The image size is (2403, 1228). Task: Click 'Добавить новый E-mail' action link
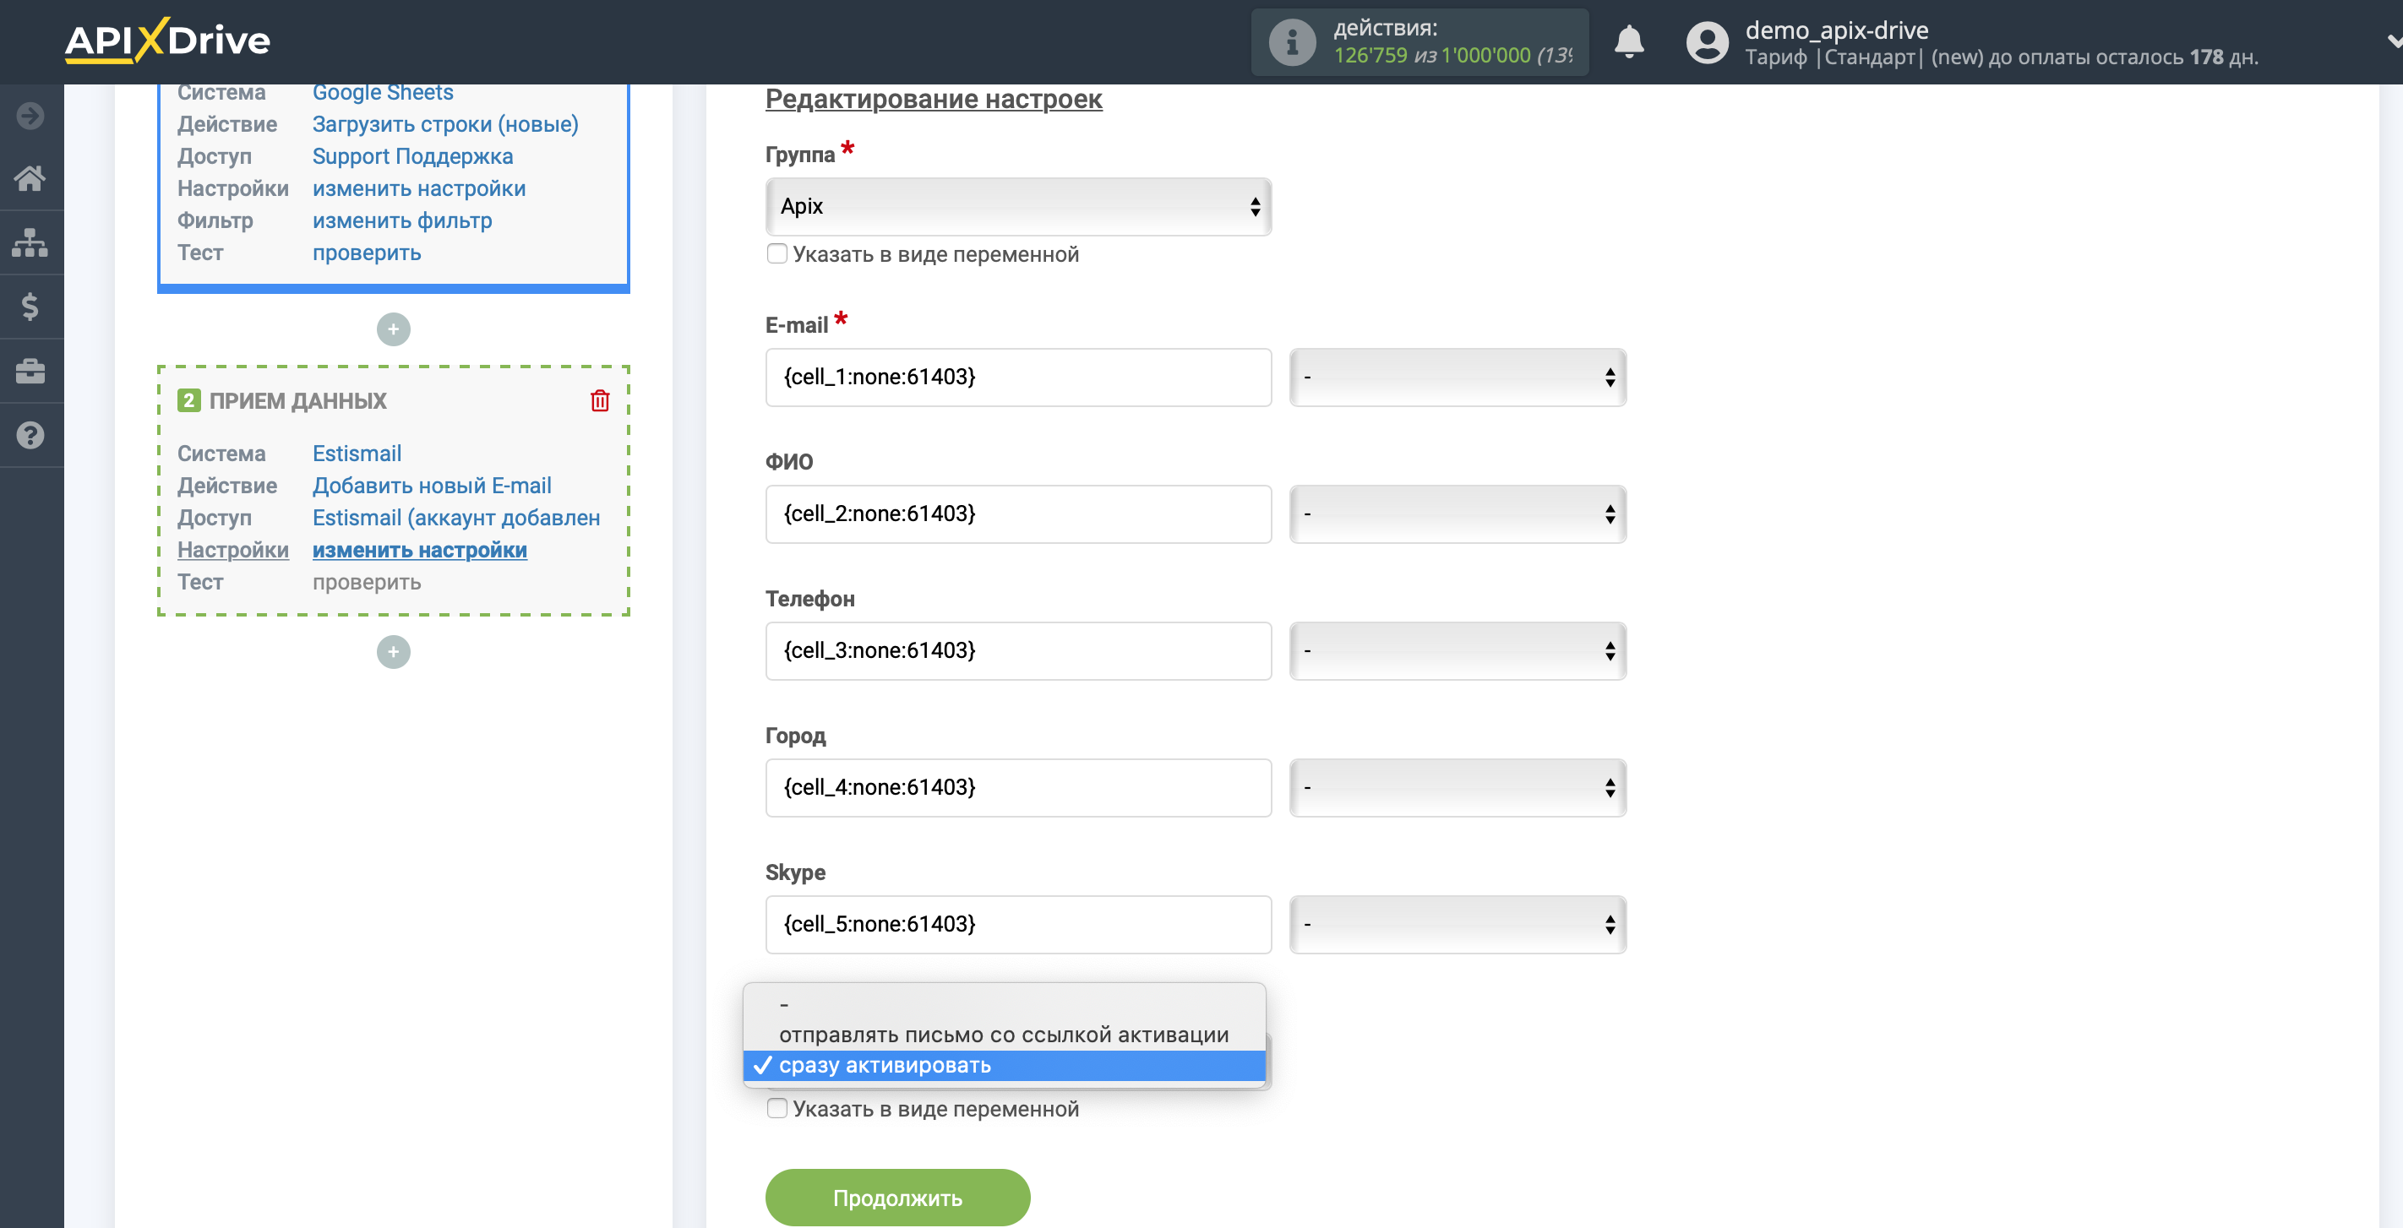(x=432, y=486)
